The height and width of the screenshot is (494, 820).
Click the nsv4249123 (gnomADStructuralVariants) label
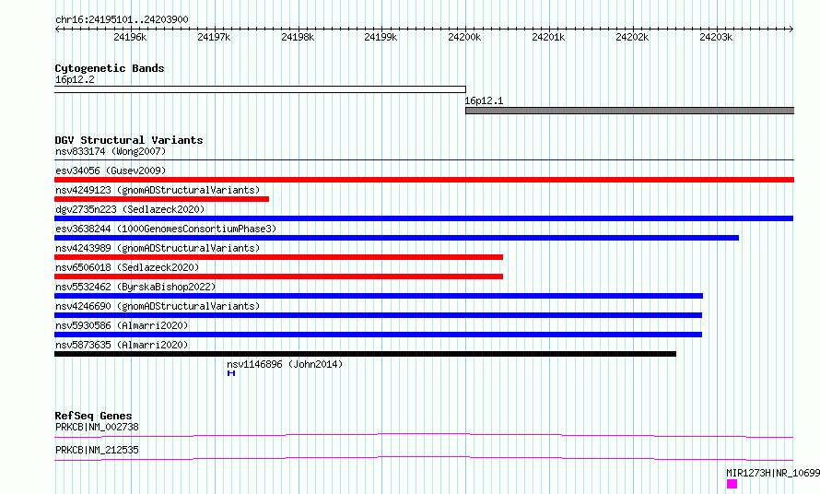158,190
